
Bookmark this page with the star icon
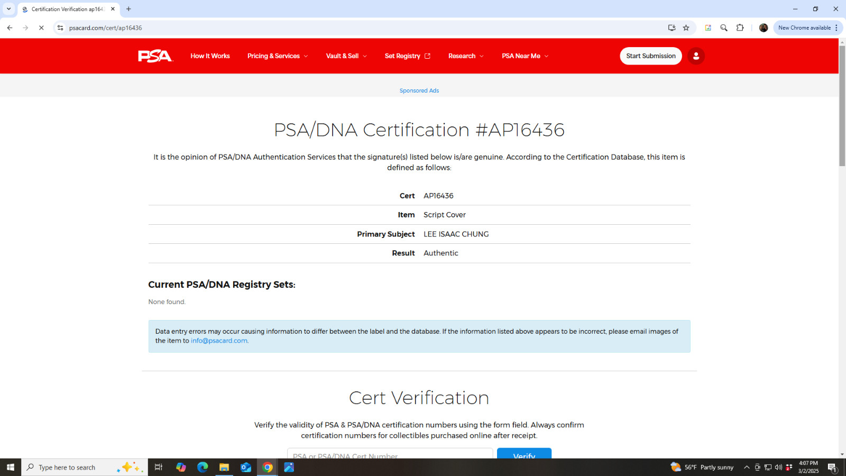(x=686, y=28)
